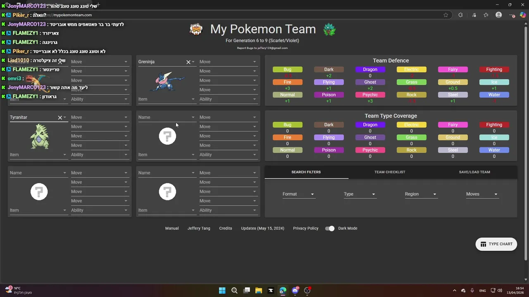Image resolution: width=529 pixels, height=297 pixels.
Task: Click the question-mark placeholder beside Tyranitar
Action: point(167,136)
